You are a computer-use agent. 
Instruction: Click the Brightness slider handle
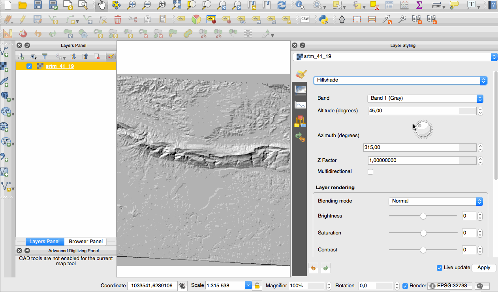[423, 216]
